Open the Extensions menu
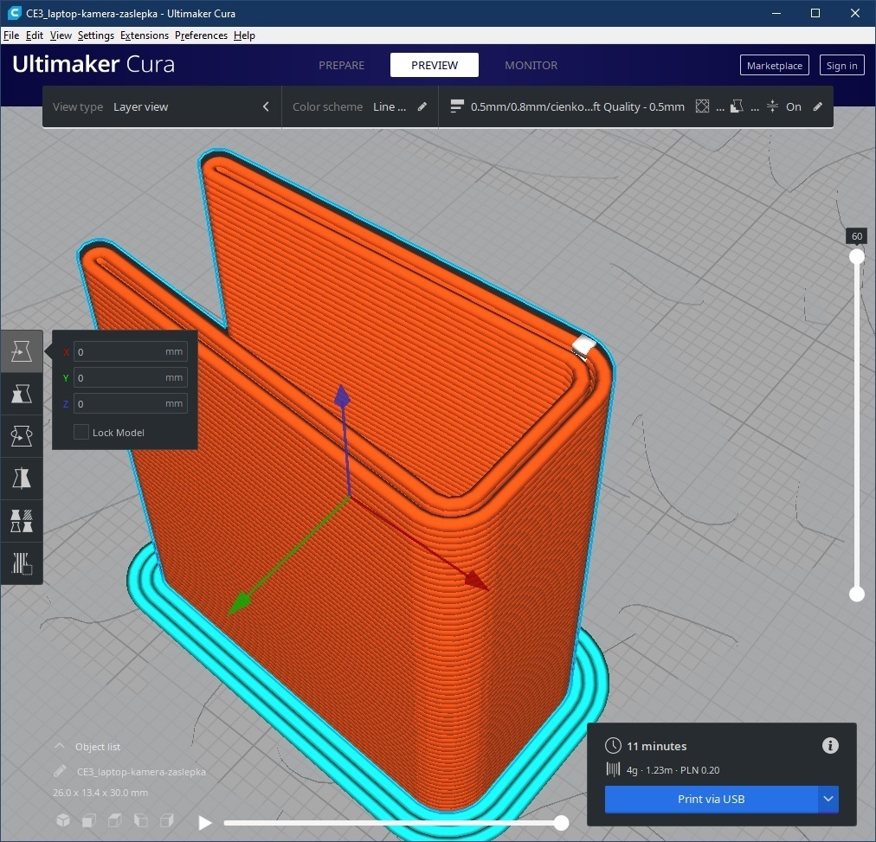The image size is (876, 842). (144, 35)
